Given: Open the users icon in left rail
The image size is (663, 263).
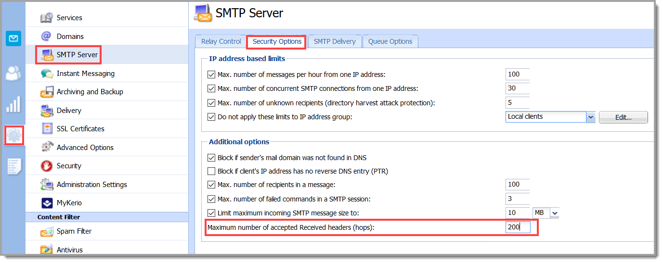Looking at the screenshot, I should pos(13,73).
